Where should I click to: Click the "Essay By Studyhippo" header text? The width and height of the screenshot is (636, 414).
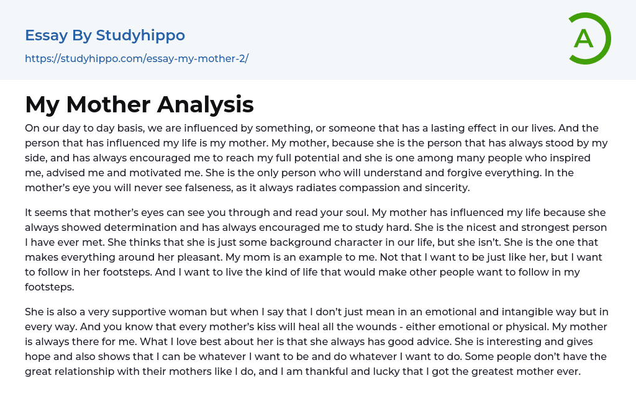tap(105, 35)
